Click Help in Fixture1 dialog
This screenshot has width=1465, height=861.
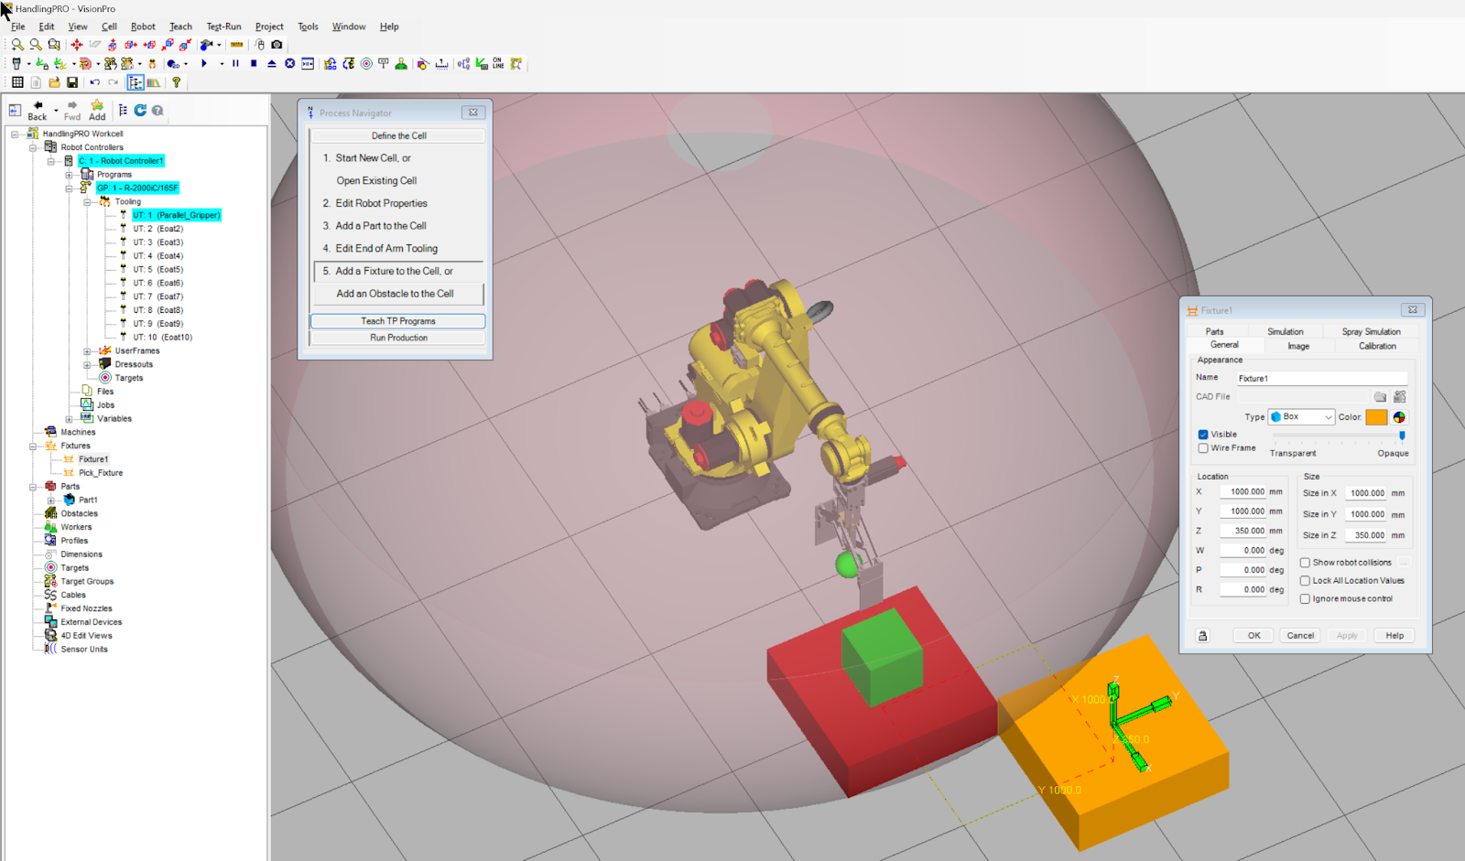click(x=1394, y=636)
